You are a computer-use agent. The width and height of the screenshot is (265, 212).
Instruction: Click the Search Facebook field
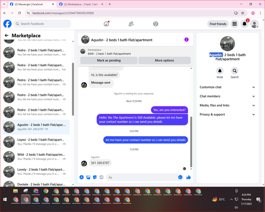coord(42,24)
